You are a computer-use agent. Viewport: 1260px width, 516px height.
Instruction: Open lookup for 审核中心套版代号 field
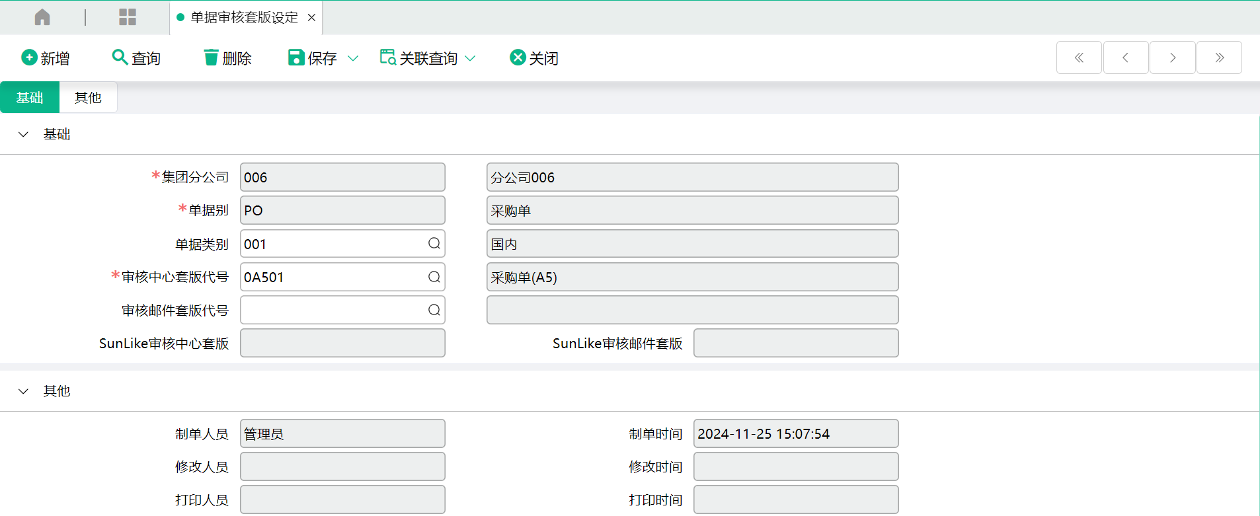point(434,277)
